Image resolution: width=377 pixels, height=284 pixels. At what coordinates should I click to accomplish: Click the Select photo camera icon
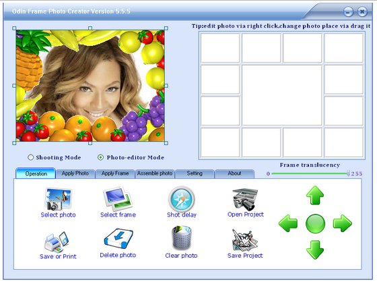click(x=58, y=199)
